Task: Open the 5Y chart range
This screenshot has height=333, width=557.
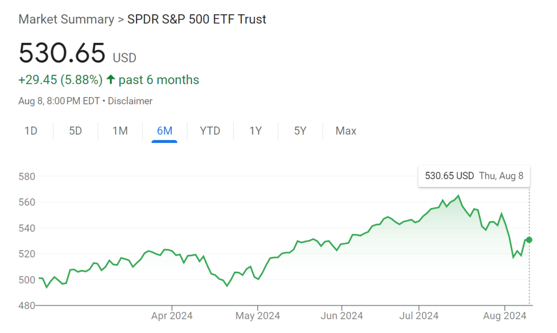Action: [300, 131]
